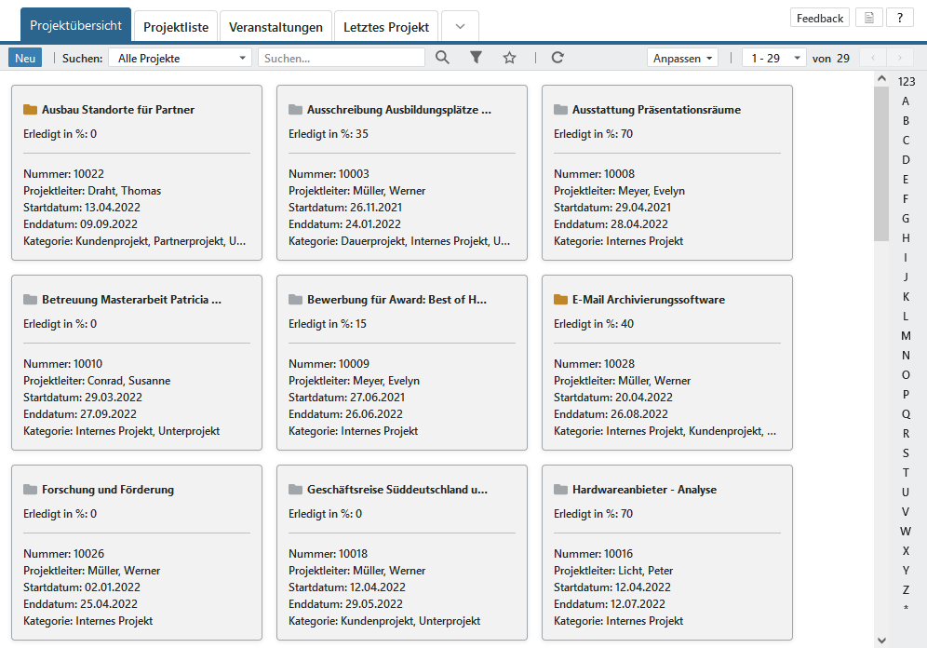Switch to the Veranstaltungen tab
The width and height of the screenshot is (927, 648).
click(276, 27)
